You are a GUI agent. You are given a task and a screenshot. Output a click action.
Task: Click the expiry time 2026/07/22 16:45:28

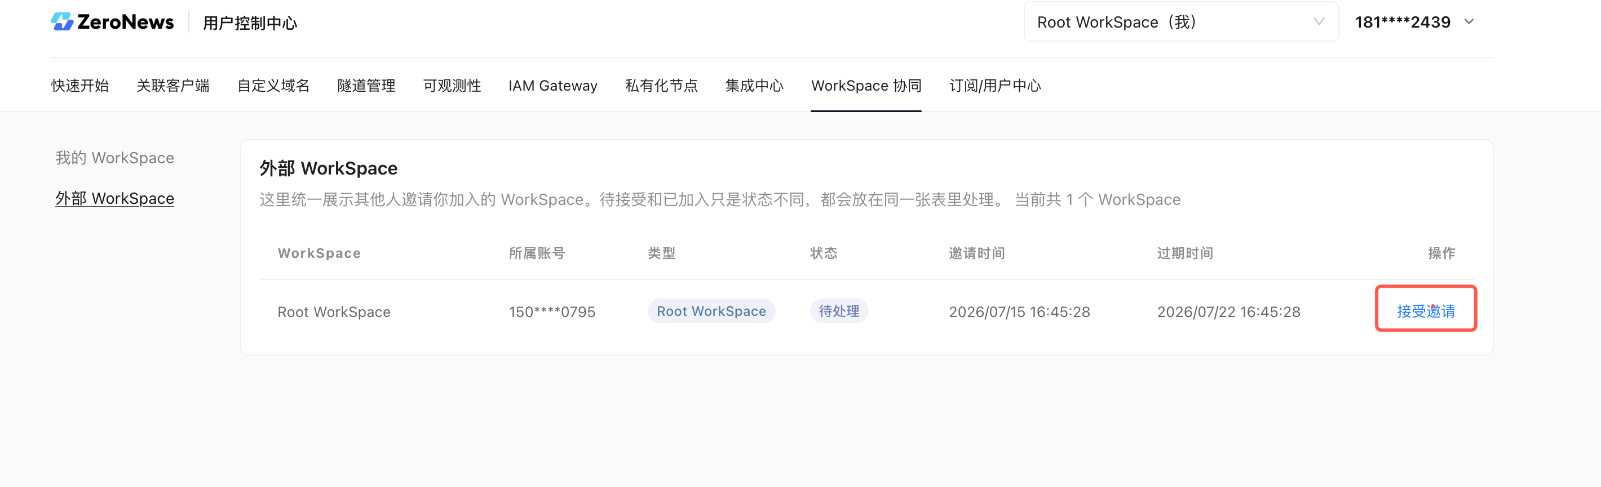1229,312
